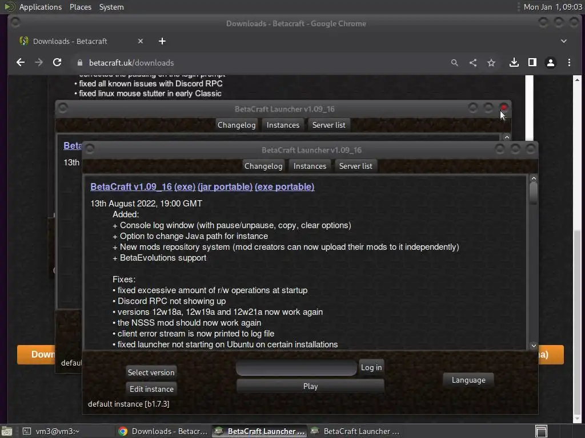Image resolution: width=585 pixels, height=438 pixels.
Task: Share this page via share icon
Action: click(472, 63)
